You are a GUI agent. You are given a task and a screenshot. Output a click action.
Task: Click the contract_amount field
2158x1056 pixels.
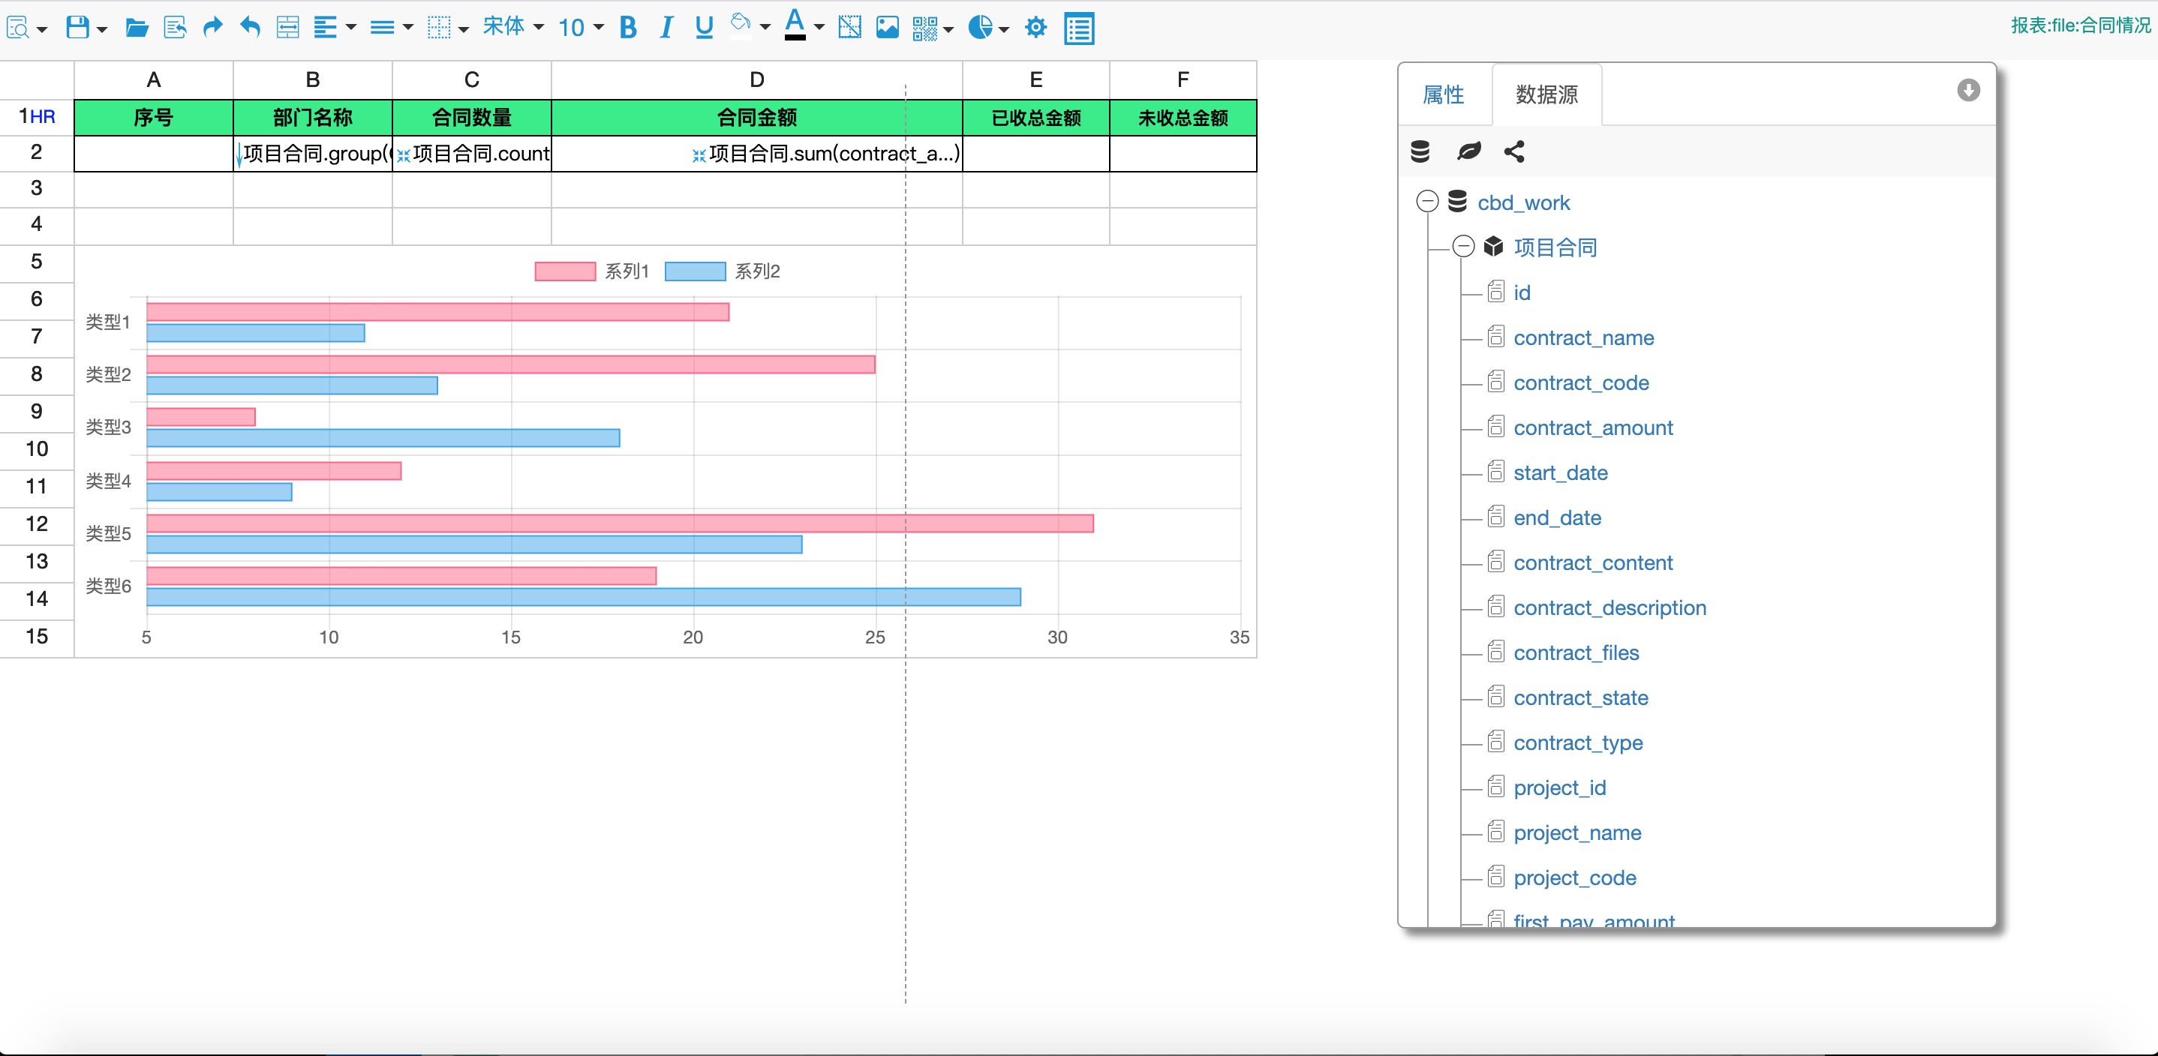coord(1592,428)
